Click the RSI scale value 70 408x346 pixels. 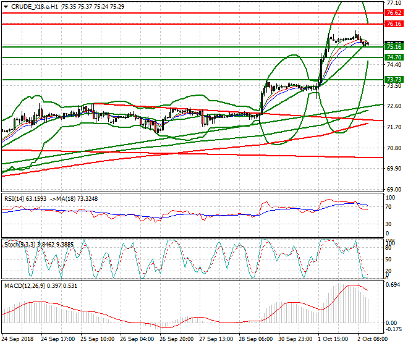tap(388, 207)
